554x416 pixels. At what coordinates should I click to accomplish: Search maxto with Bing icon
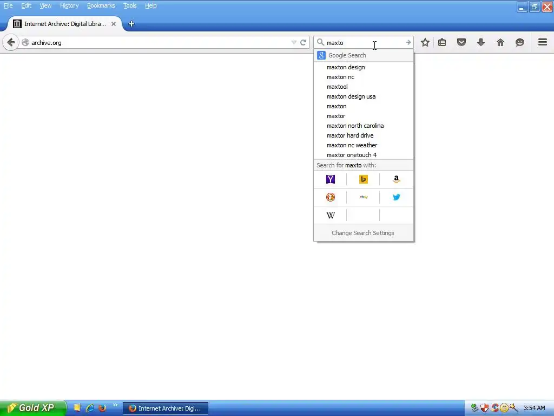click(363, 179)
